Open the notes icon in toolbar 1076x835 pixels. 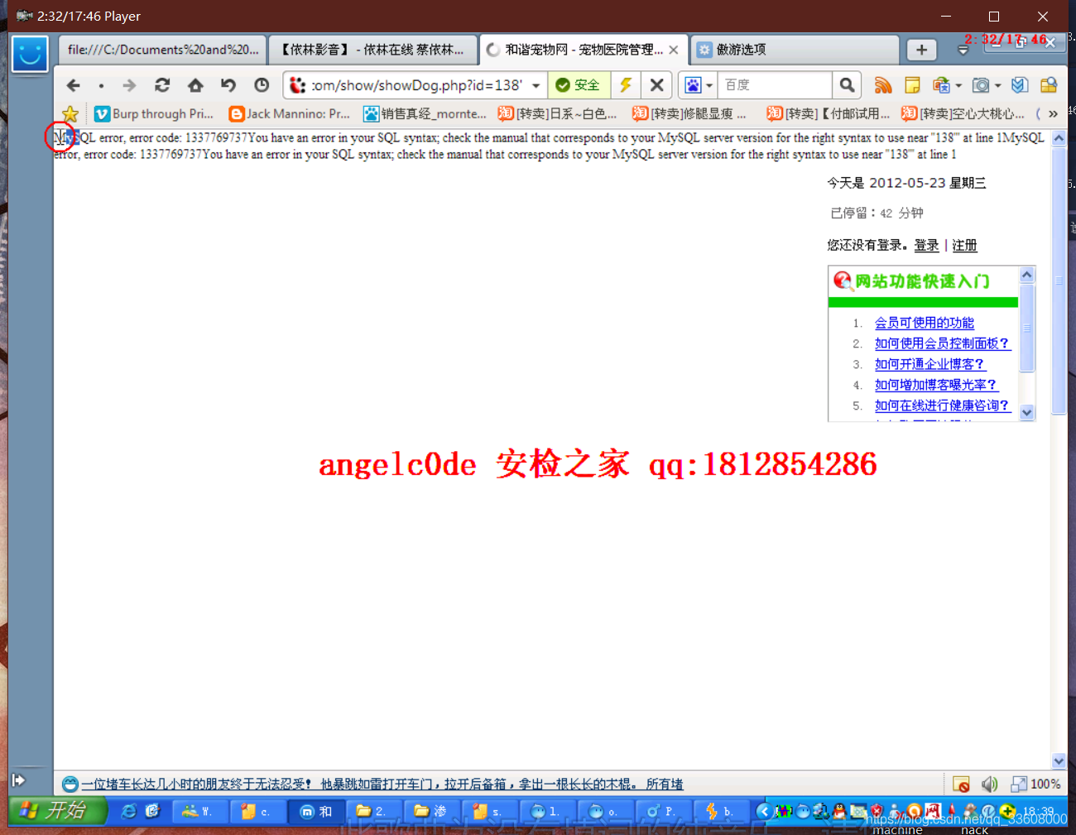pos(912,85)
